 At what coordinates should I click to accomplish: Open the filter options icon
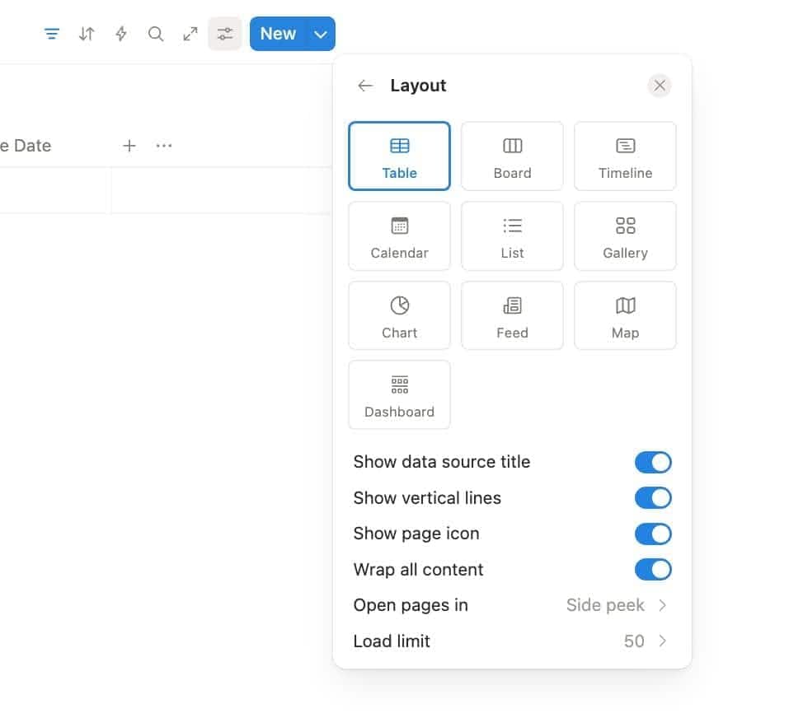click(x=51, y=34)
